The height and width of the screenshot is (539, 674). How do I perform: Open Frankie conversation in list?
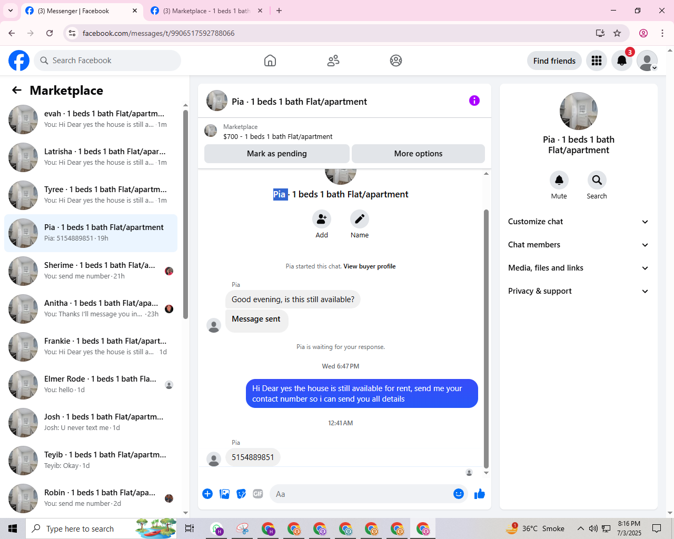tap(91, 347)
